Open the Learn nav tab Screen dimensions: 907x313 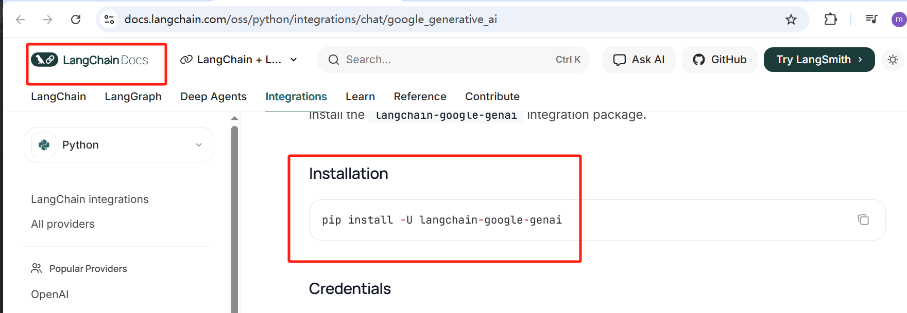[x=360, y=97]
